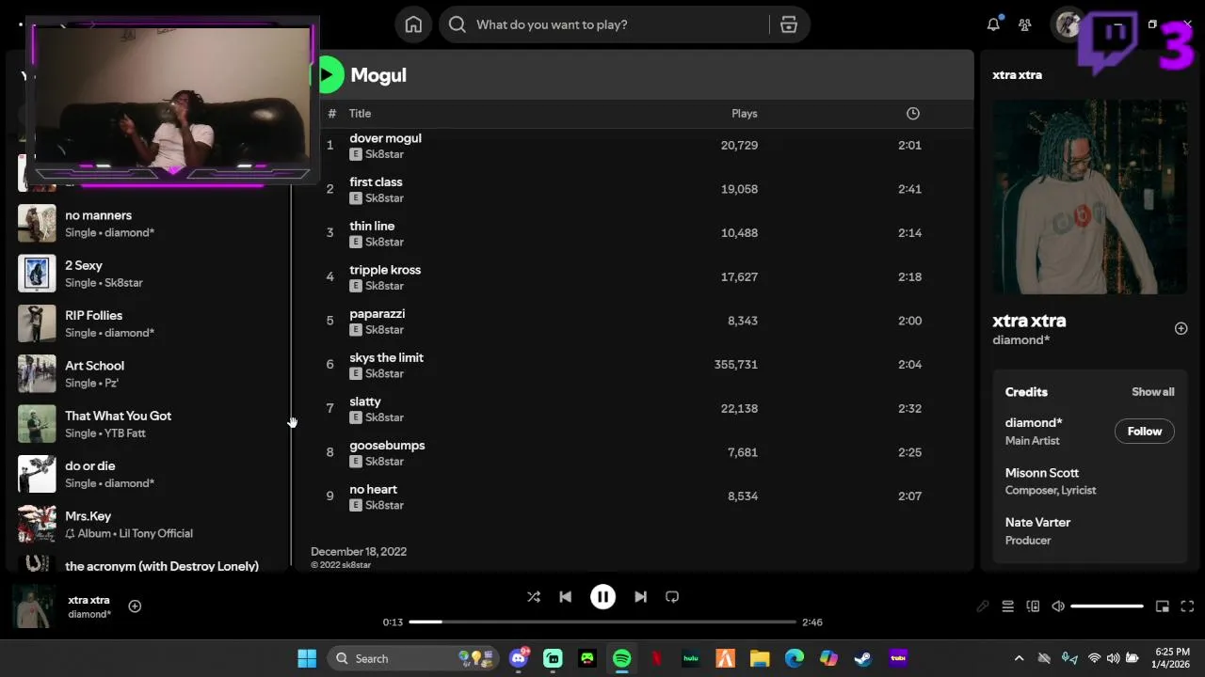Show all credits

[1152, 392]
